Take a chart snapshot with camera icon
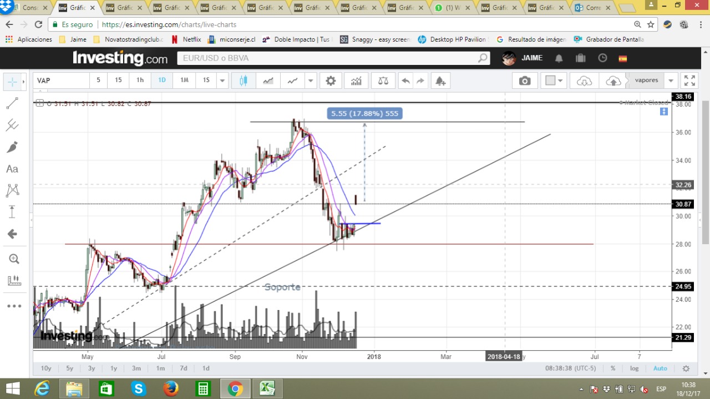This screenshot has width=710, height=399. (x=524, y=80)
